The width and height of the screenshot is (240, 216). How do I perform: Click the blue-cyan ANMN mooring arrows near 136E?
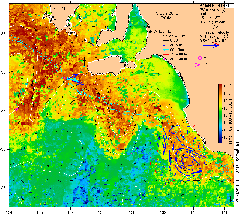click(75, 79)
